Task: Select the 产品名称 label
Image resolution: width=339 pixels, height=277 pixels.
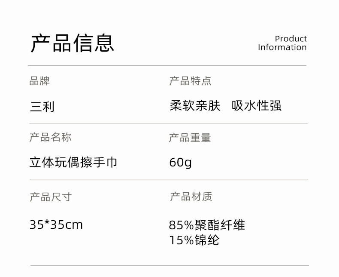Action: pos(50,137)
